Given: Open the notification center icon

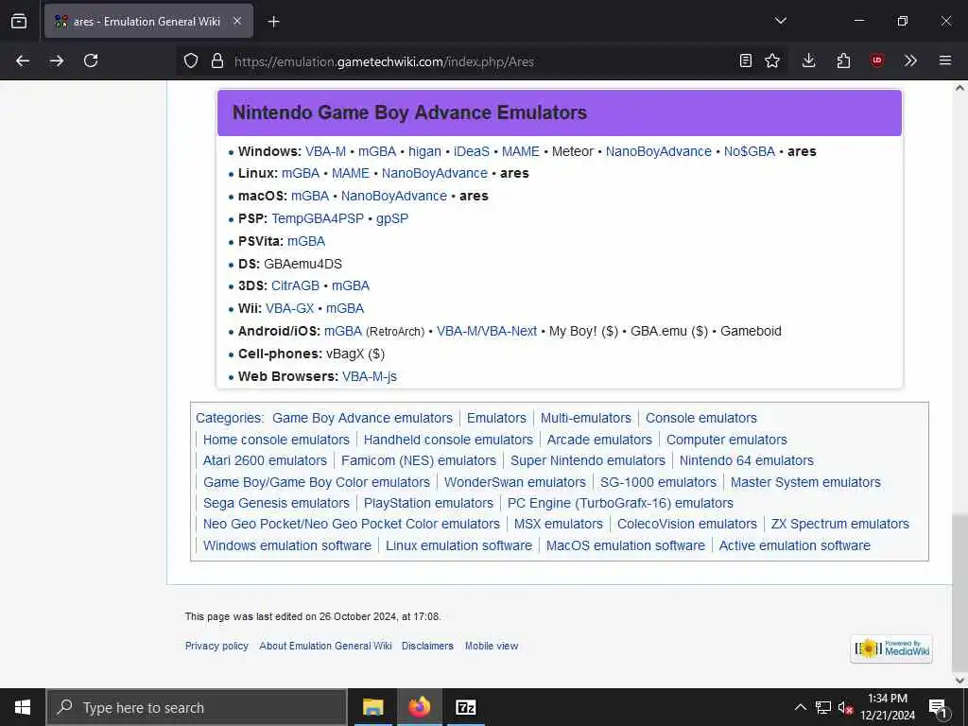Looking at the screenshot, I should point(937,708).
